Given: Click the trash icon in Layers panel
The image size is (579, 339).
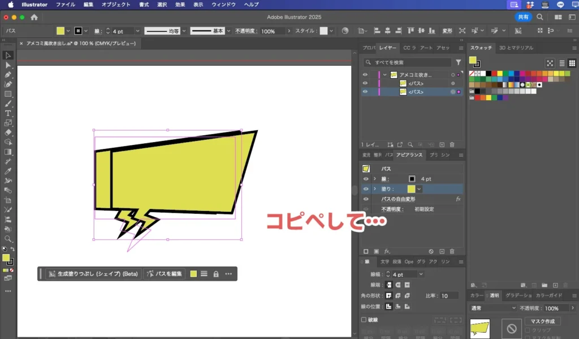Looking at the screenshot, I should tap(452, 145).
